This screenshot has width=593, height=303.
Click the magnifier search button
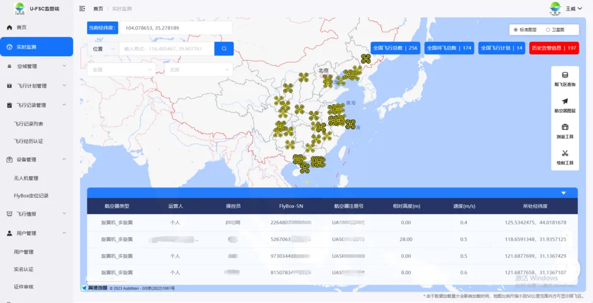point(224,49)
